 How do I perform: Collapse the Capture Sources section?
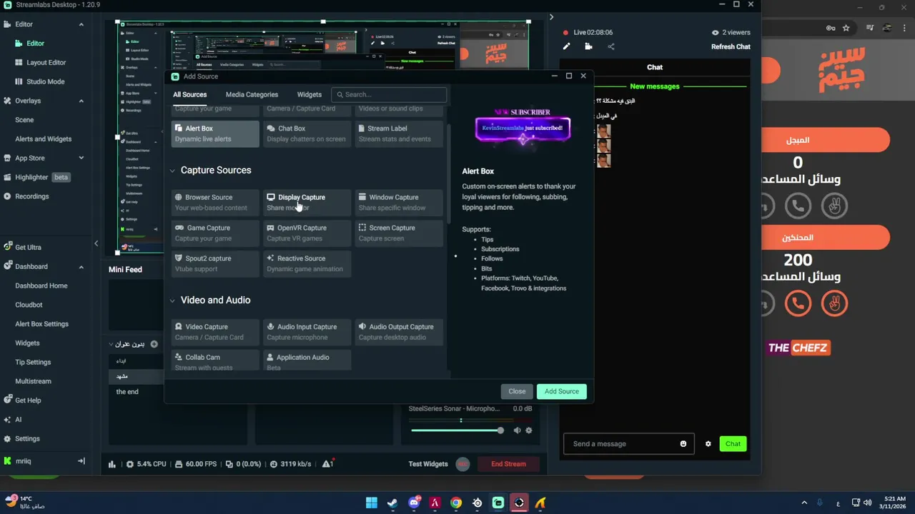pyautogui.click(x=172, y=171)
